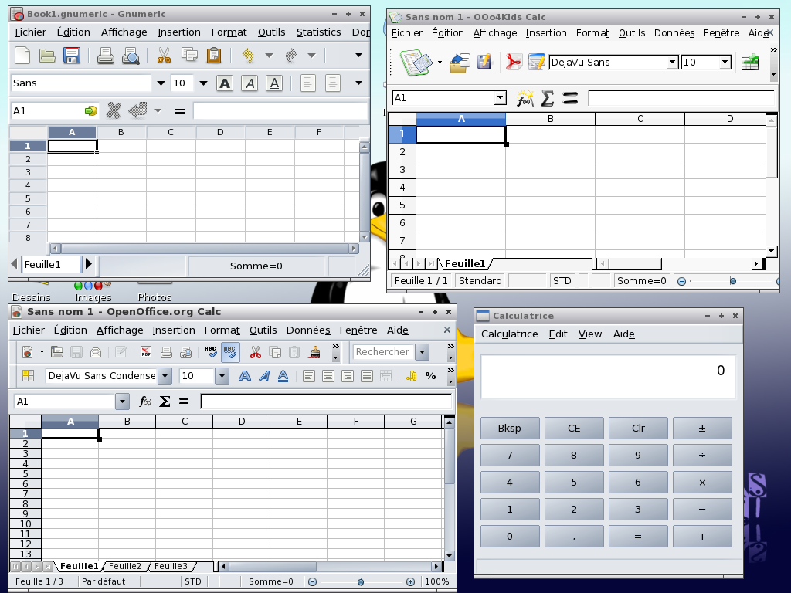Click the paste clipboard icon in Gnumeric
Image resolution: width=791 pixels, height=593 pixels.
pos(214,55)
